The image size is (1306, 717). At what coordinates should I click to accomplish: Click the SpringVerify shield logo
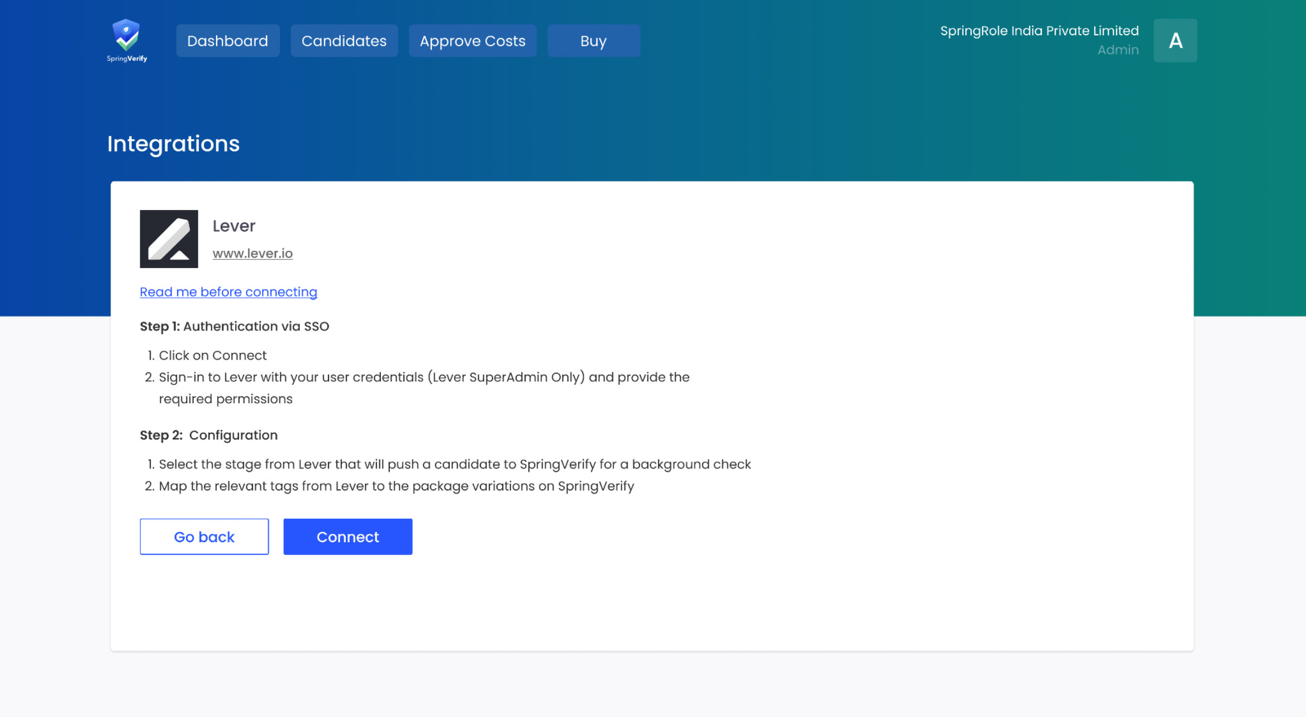tap(126, 39)
